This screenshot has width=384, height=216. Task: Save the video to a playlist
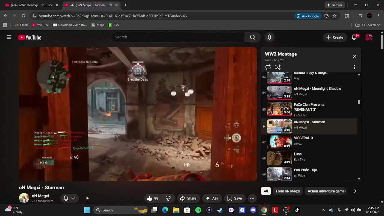[235, 198]
